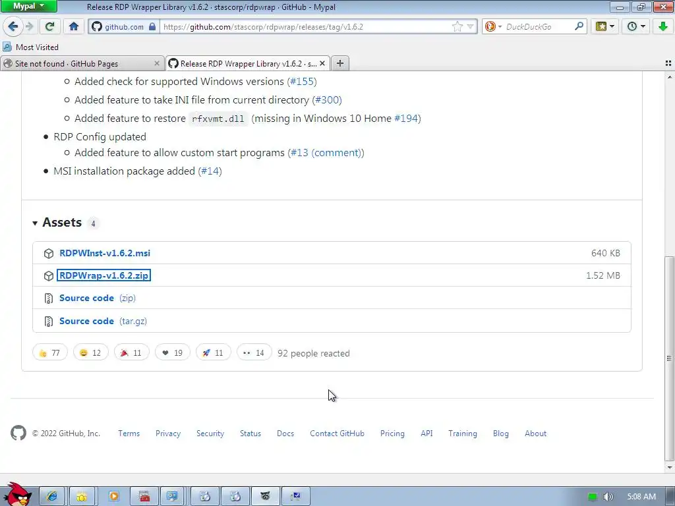Select the Release RDP Wrapper Library tab
Viewport: 675px width, 506px height.
(x=248, y=64)
